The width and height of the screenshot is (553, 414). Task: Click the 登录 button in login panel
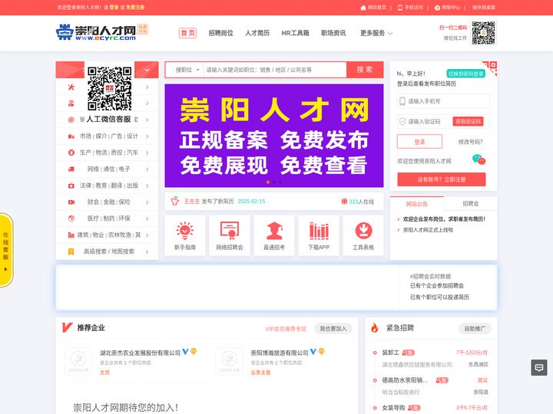(x=419, y=142)
